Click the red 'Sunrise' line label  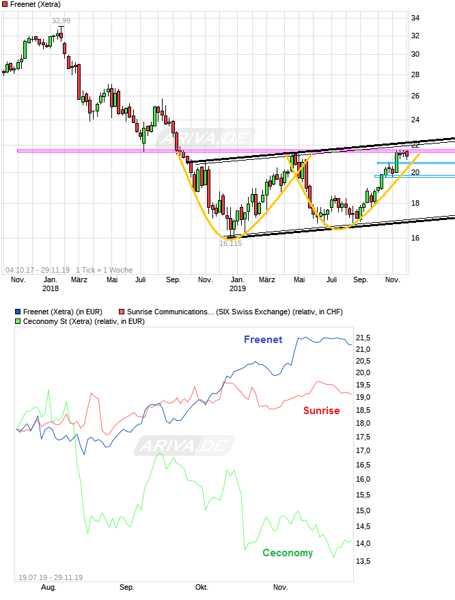(322, 411)
